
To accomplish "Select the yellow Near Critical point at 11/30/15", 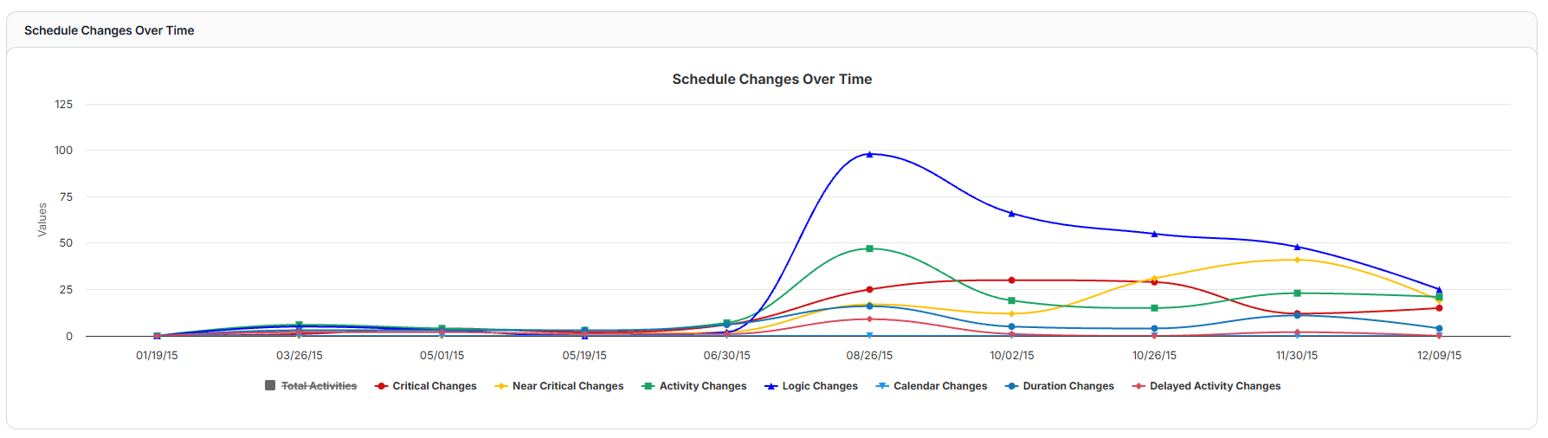I will point(1297,260).
